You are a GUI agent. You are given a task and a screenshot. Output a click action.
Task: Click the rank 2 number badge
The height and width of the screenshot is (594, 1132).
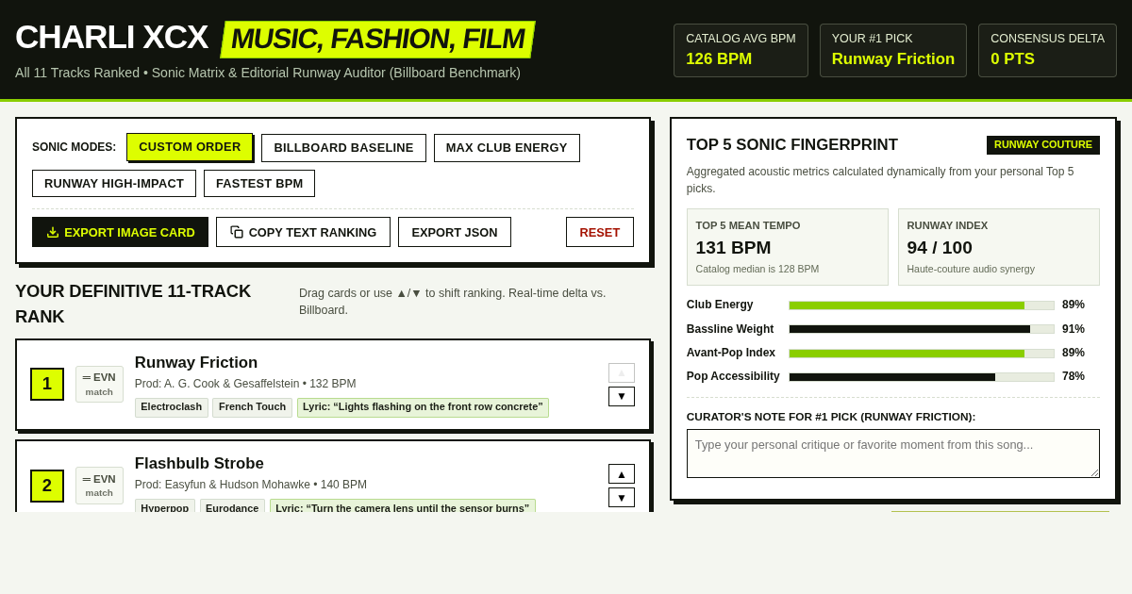[47, 486]
